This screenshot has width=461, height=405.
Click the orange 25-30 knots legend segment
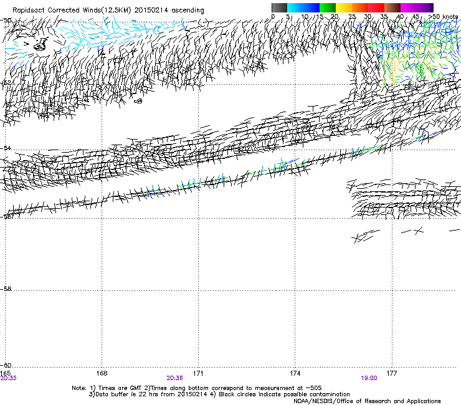pyautogui.click(x=360, y=7)
